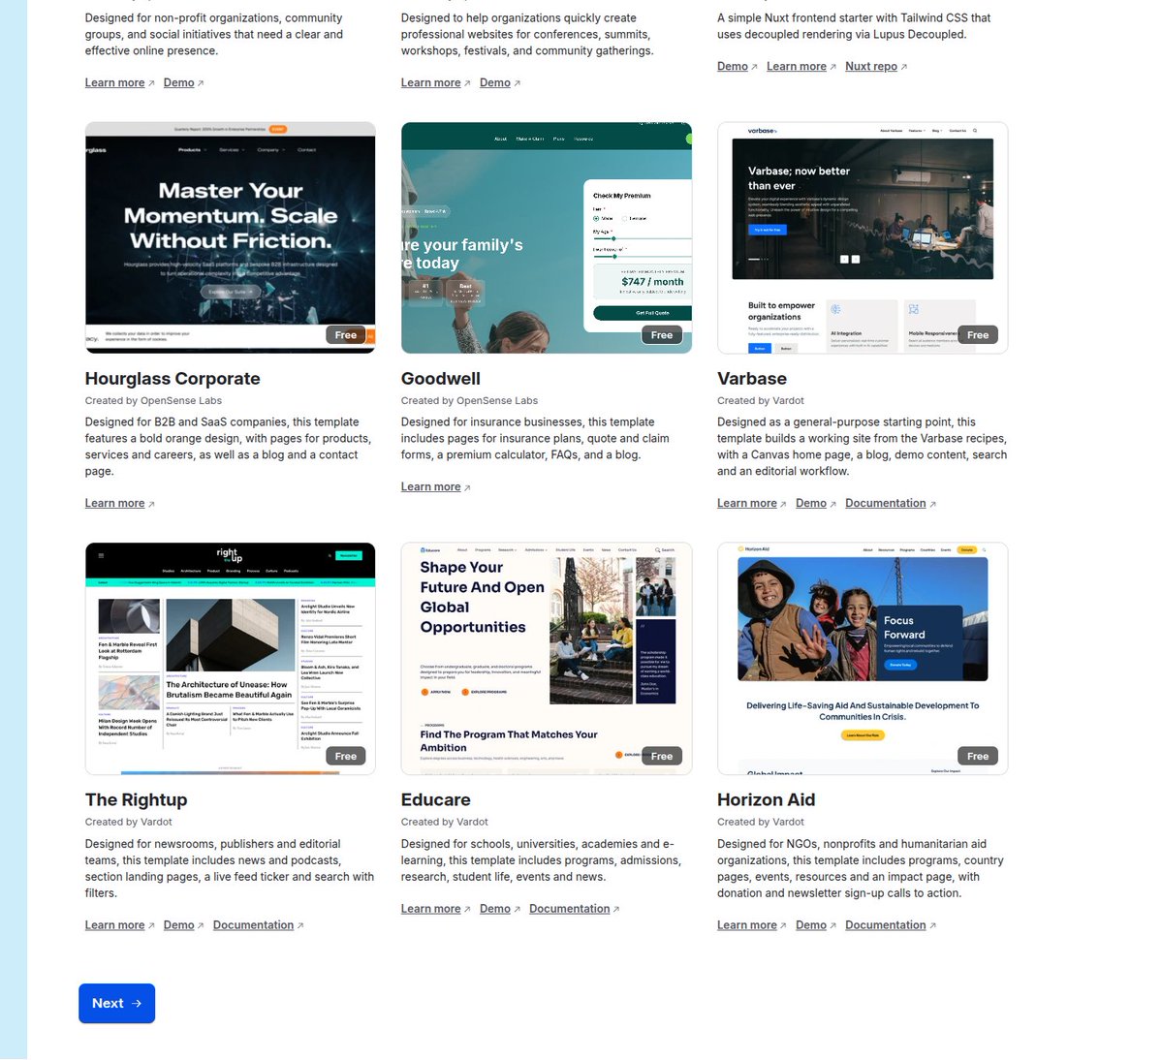Open the Educare Demo link

(495, 909)
